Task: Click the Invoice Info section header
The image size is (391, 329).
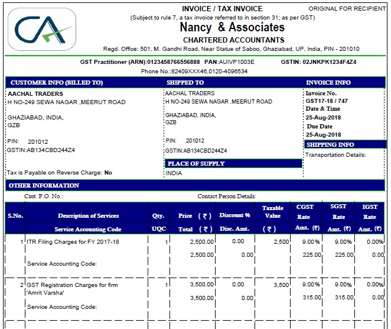Action: click(x=328, y=82)
